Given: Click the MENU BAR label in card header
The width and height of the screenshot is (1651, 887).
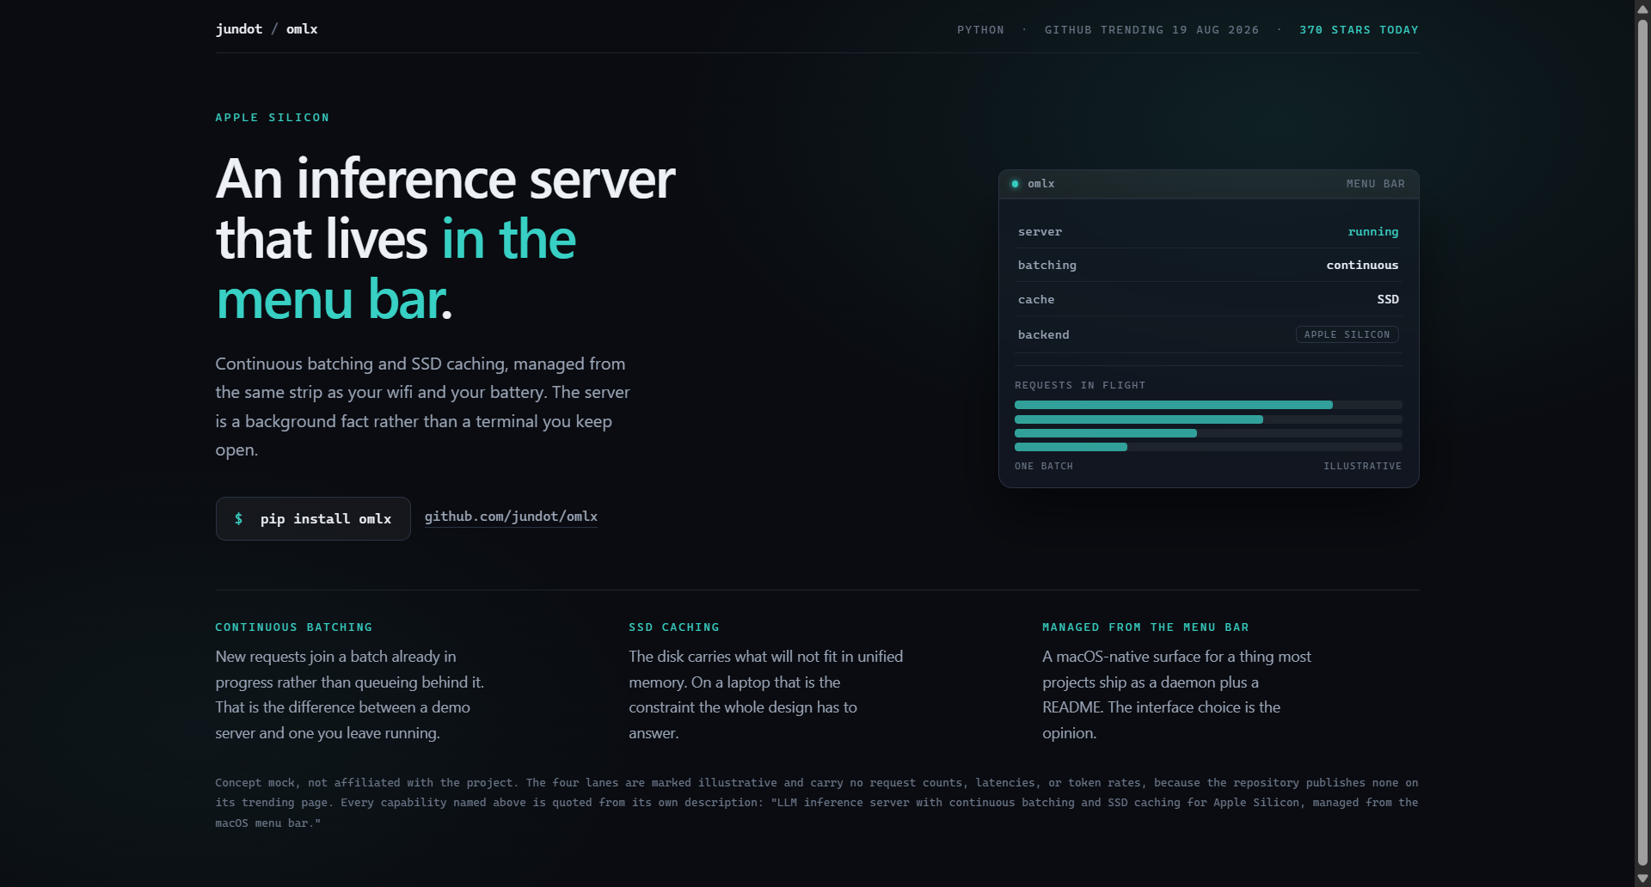Looking at the screenshot, I should click(x=1375, y=184).
